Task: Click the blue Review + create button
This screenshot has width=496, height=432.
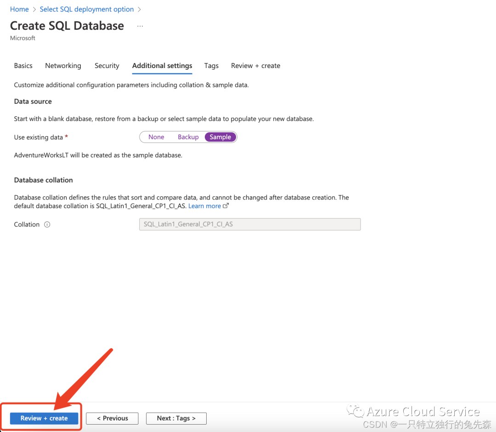Action: coord(44,418)
